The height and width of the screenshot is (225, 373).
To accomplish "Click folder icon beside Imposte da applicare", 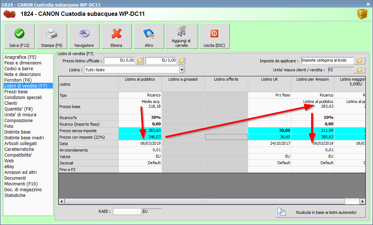I will 359,60.
